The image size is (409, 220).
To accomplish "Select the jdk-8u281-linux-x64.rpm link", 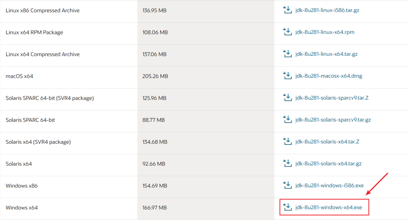I will tap(325, 32).
